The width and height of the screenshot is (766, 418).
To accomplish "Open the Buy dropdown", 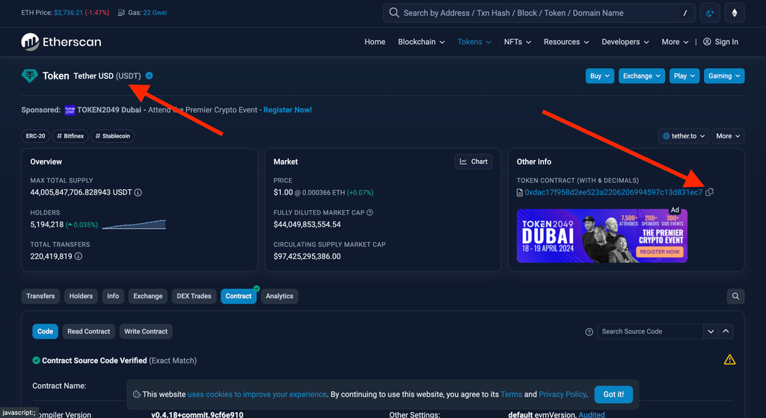I will (600, 76).
